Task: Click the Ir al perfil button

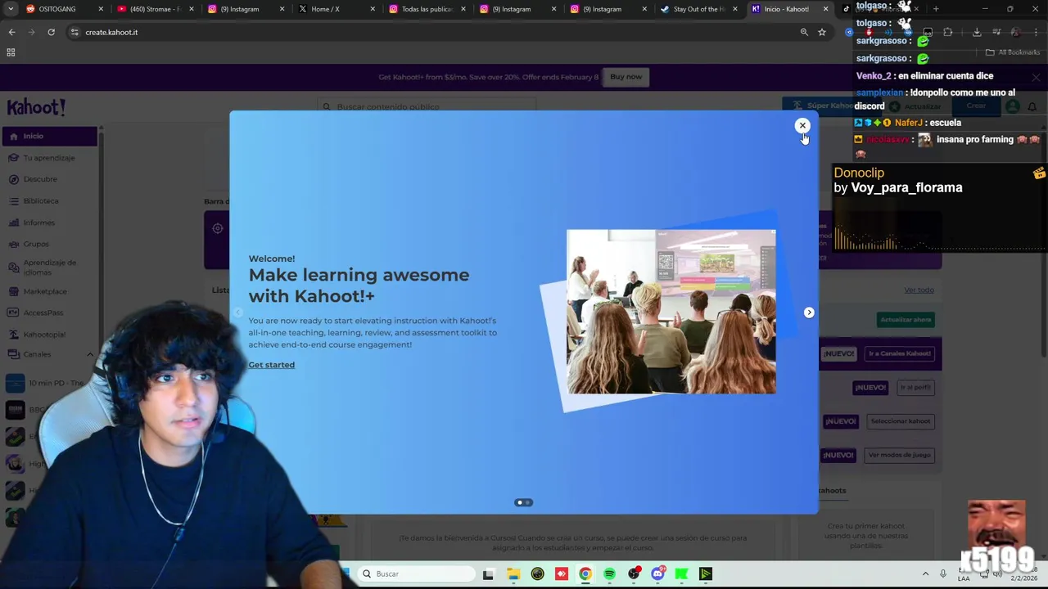Action: [x=916, y=387]
